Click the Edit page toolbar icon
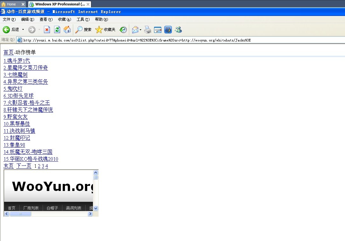The image size is (345, 241). (x=158, y=30)
